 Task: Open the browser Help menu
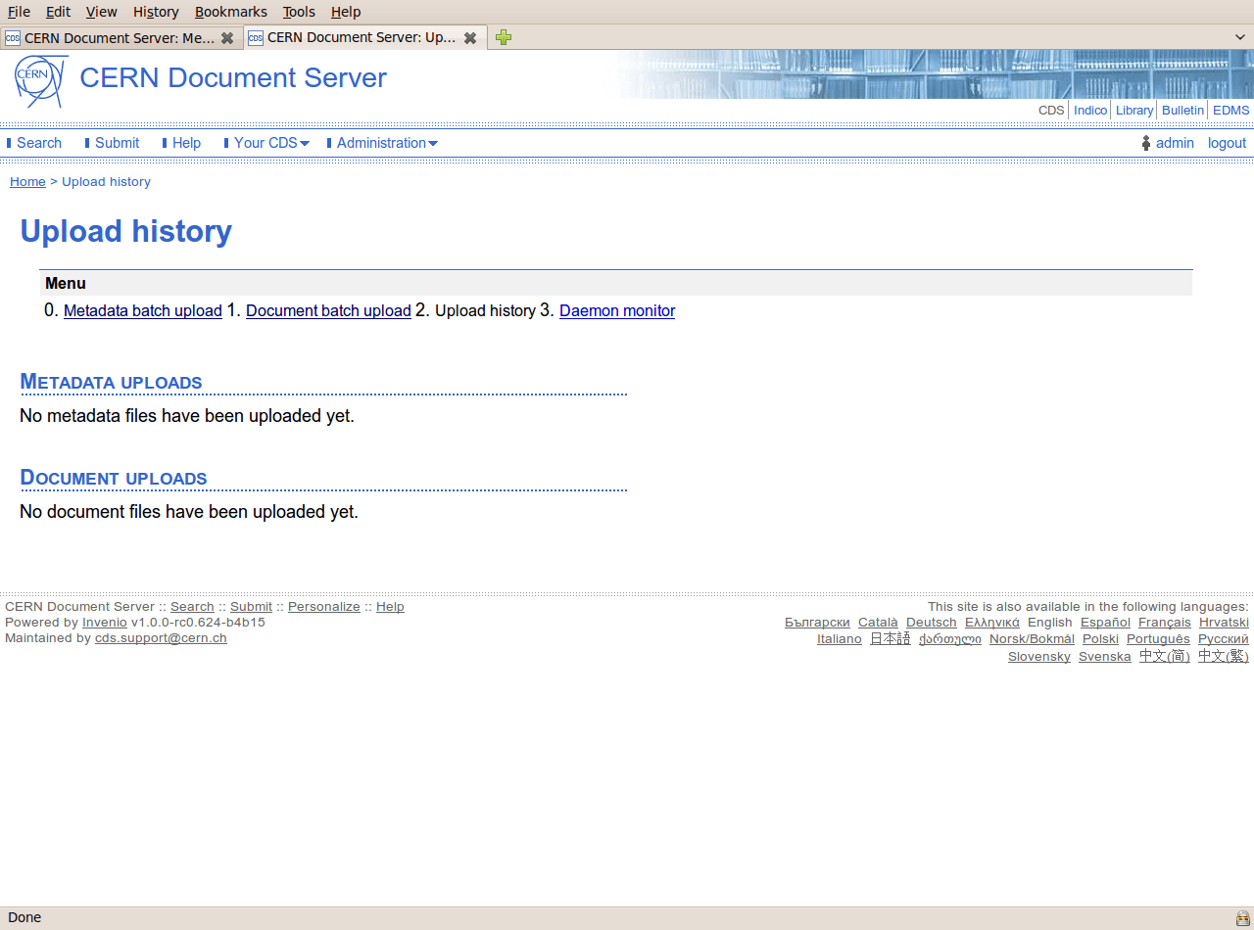(346, 12)
